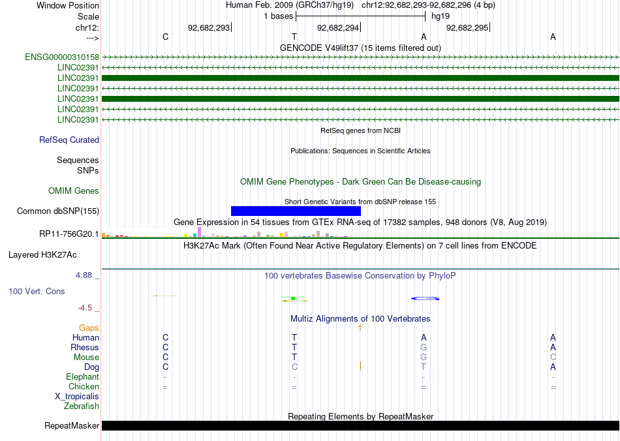Select the Human species label

point(85,337)
